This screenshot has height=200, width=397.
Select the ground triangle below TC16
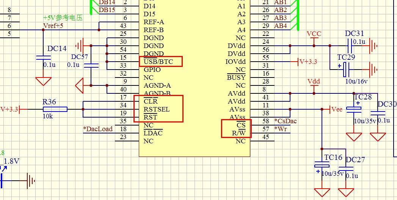tap(322, 192)
